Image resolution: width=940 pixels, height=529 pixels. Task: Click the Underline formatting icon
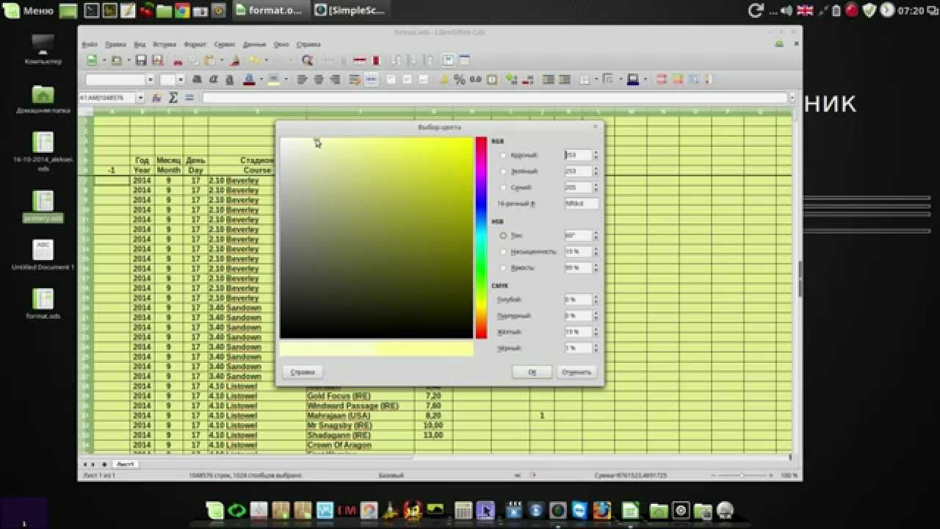(x=230, y=79)
